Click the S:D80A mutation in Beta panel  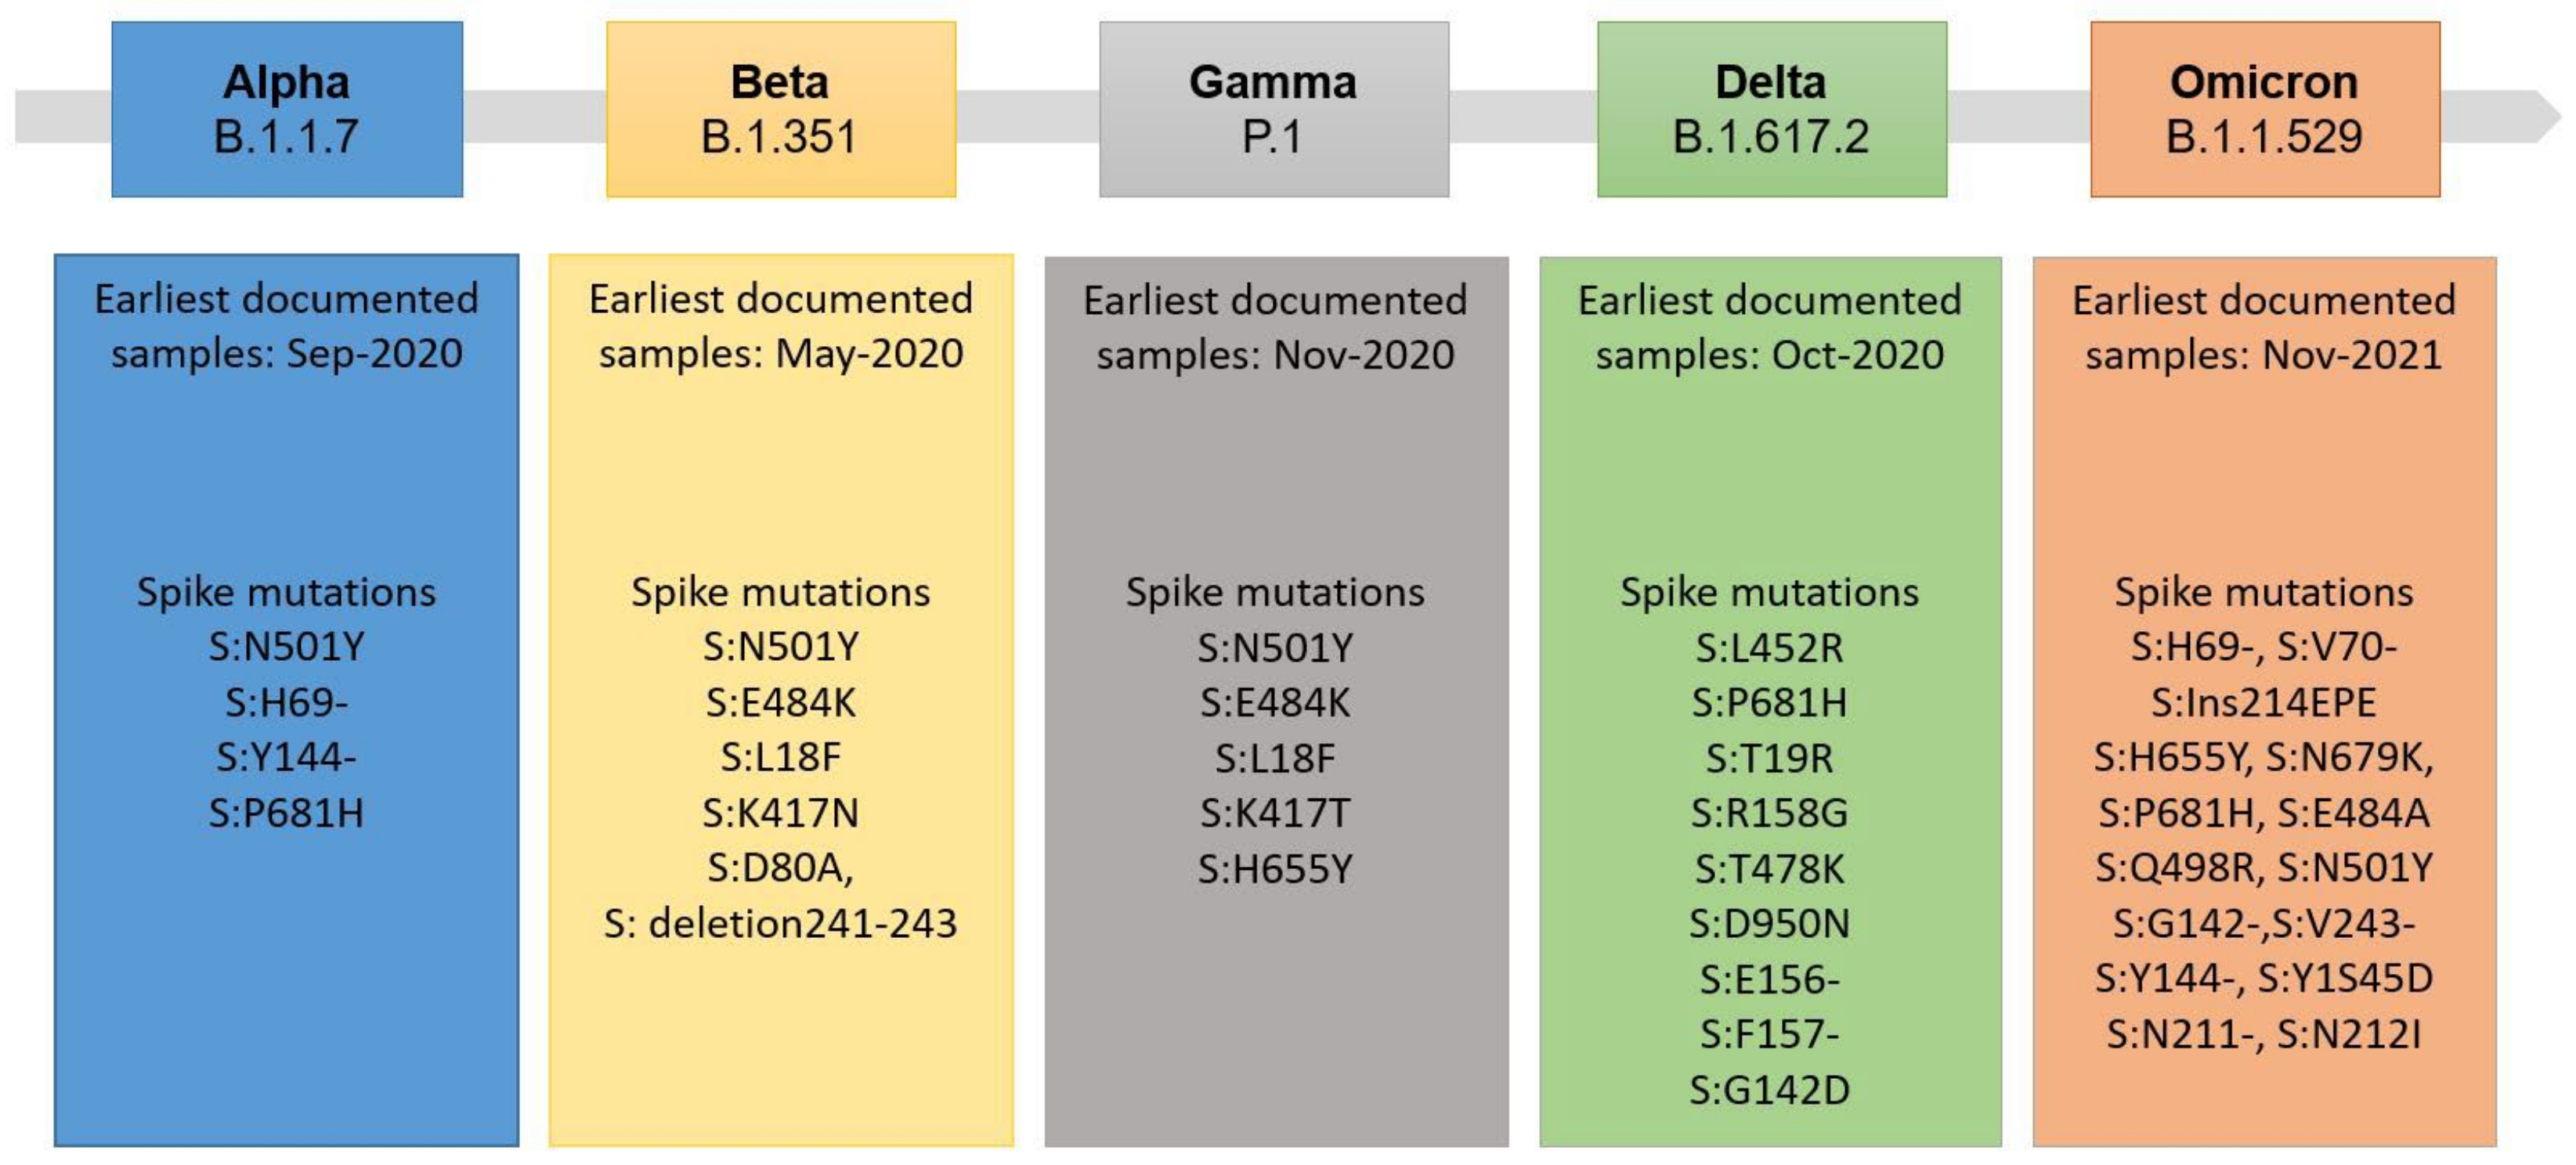(780, 868)
